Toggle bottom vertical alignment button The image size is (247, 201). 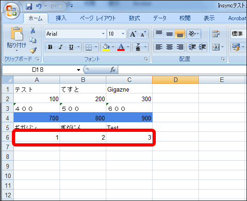(x=180, y=34)
